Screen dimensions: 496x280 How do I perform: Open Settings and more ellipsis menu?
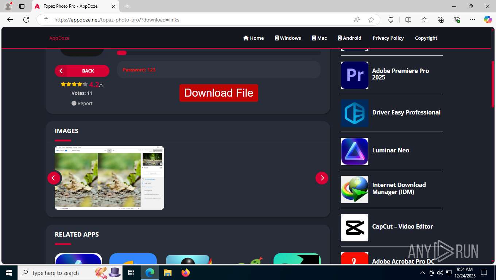tap(473, 20)
